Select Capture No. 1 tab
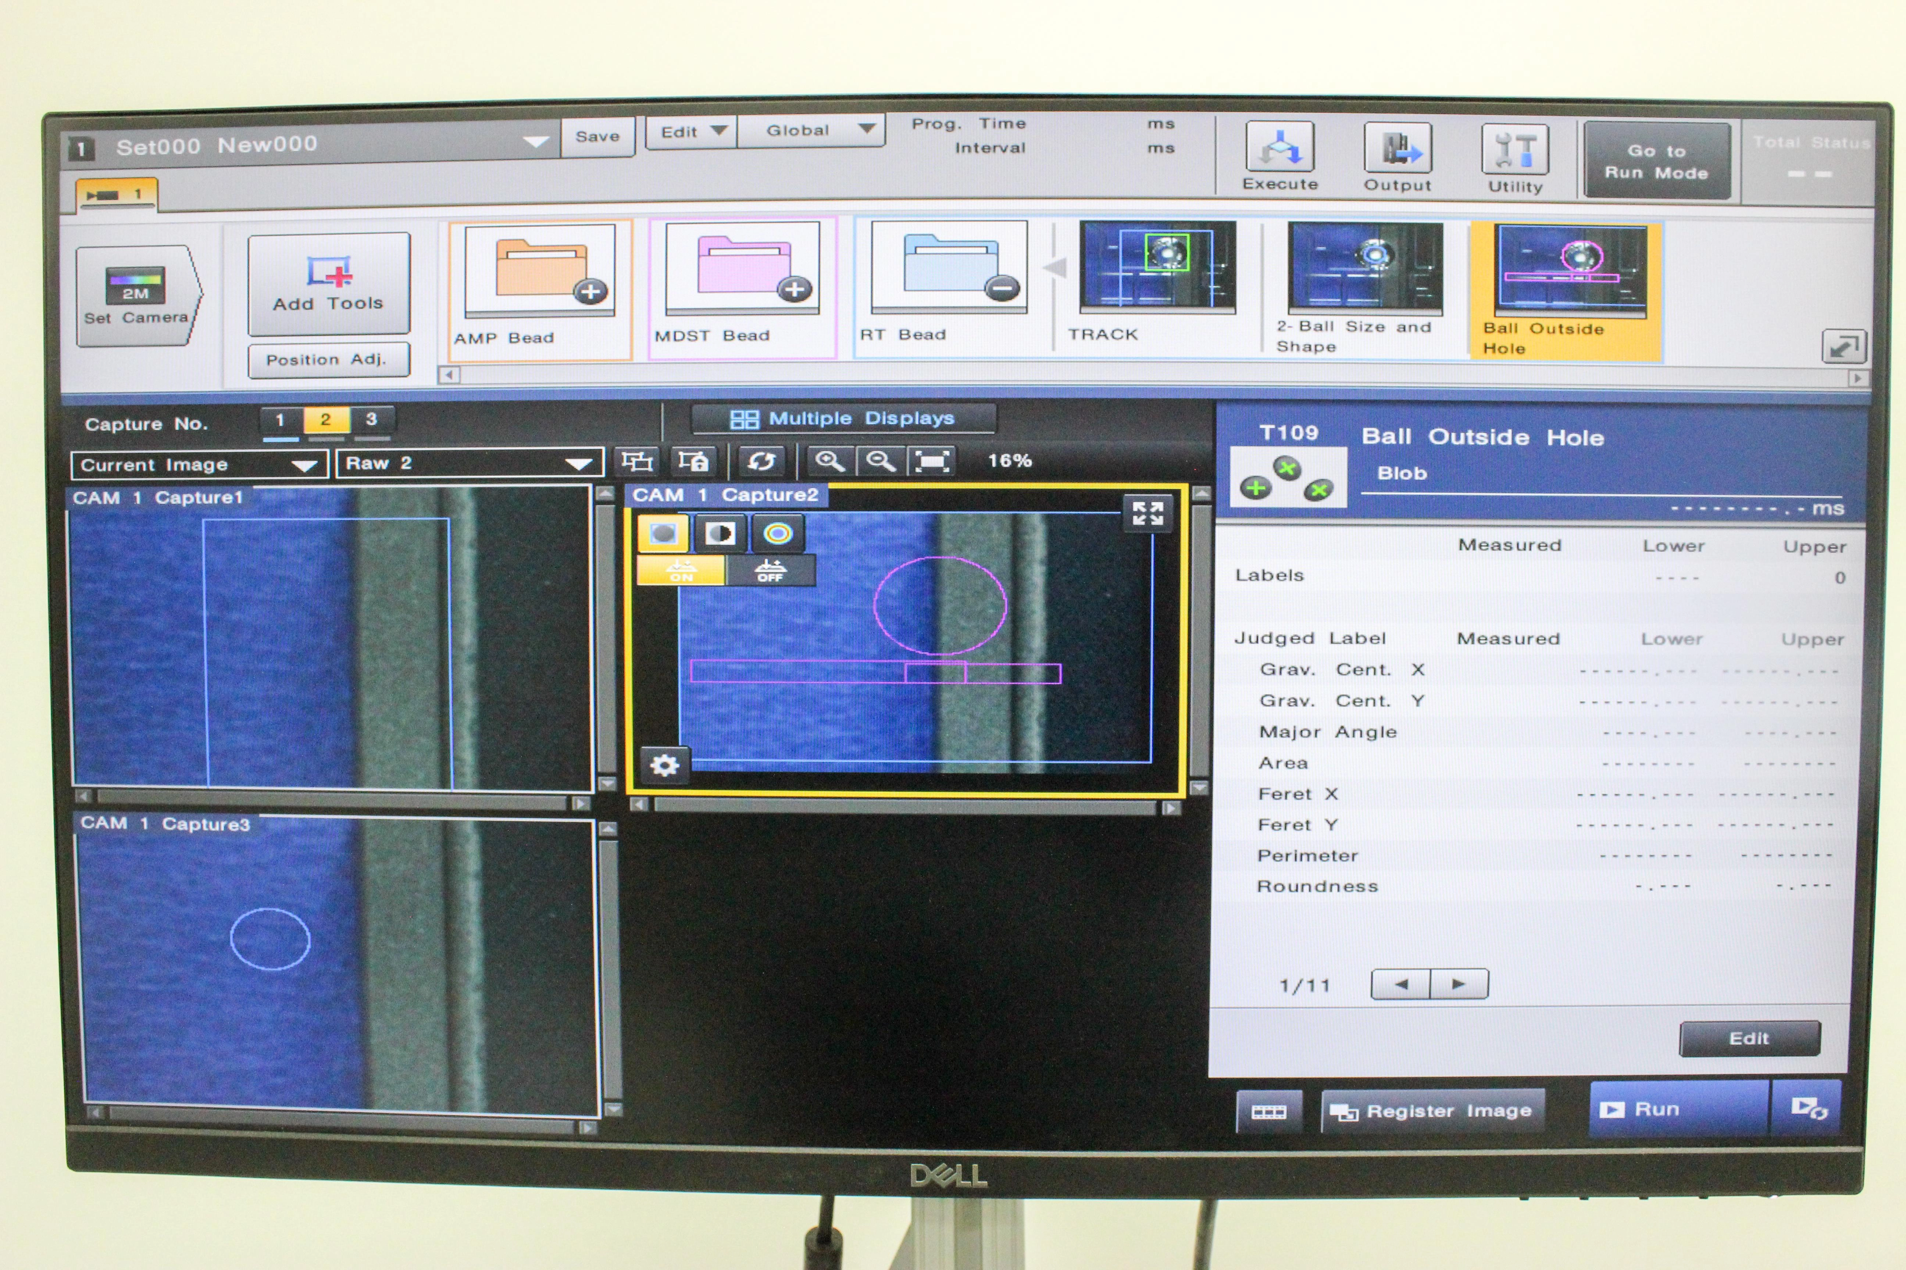Image resolution: width=1906 pixels, height=1270 pixels. point(281,420)
